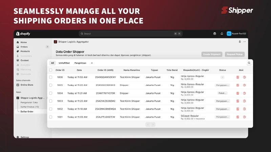Add a new view with plus button
The image size is (271, 152).
click(x=92, y=63)
